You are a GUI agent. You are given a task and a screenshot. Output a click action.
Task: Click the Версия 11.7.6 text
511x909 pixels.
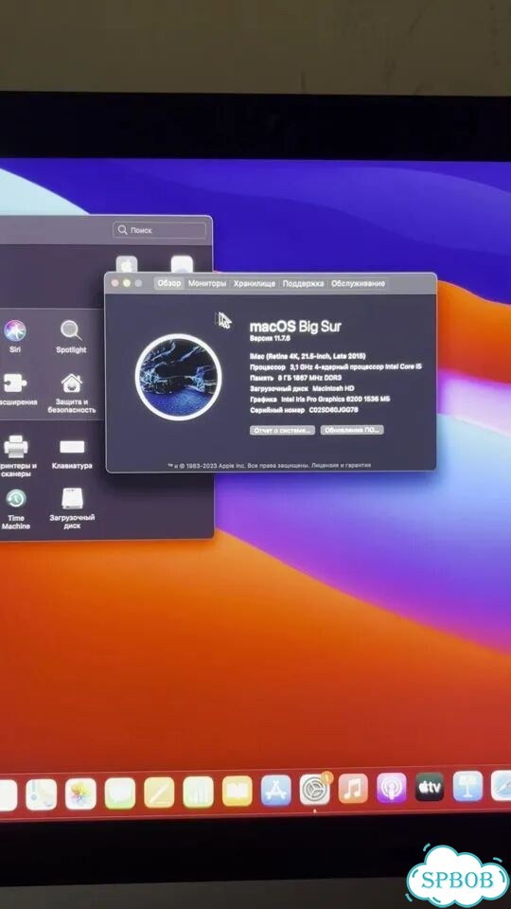[x=270, y=338]
